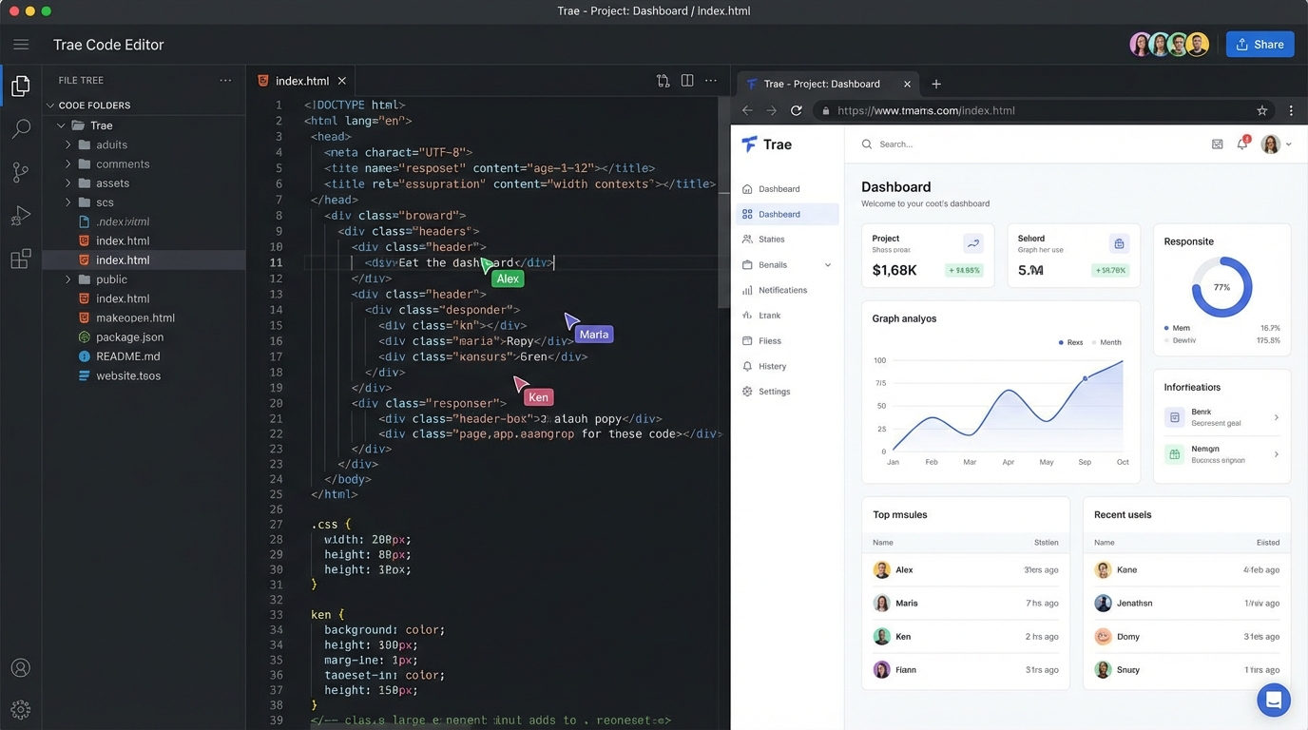Click the mail icon in the dashboard header

point(1218,144)
